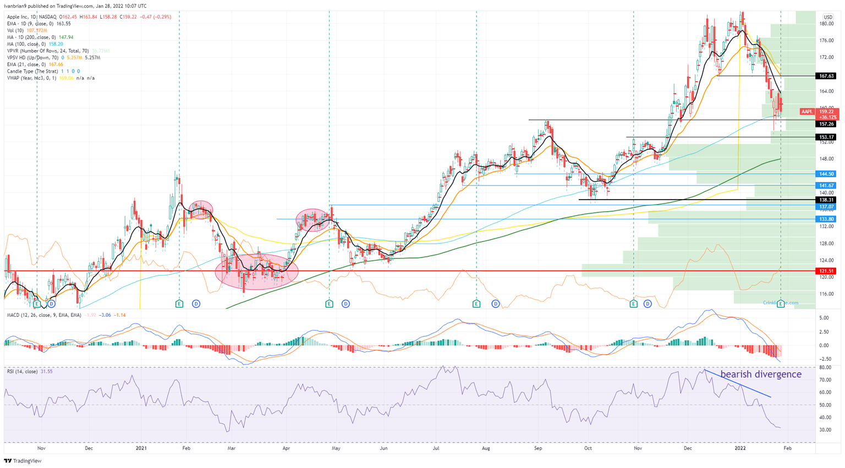This screenshot has width=845, height=468.
Task: Open the dividend D marker in early February 2021
Action: coord(196,304)
